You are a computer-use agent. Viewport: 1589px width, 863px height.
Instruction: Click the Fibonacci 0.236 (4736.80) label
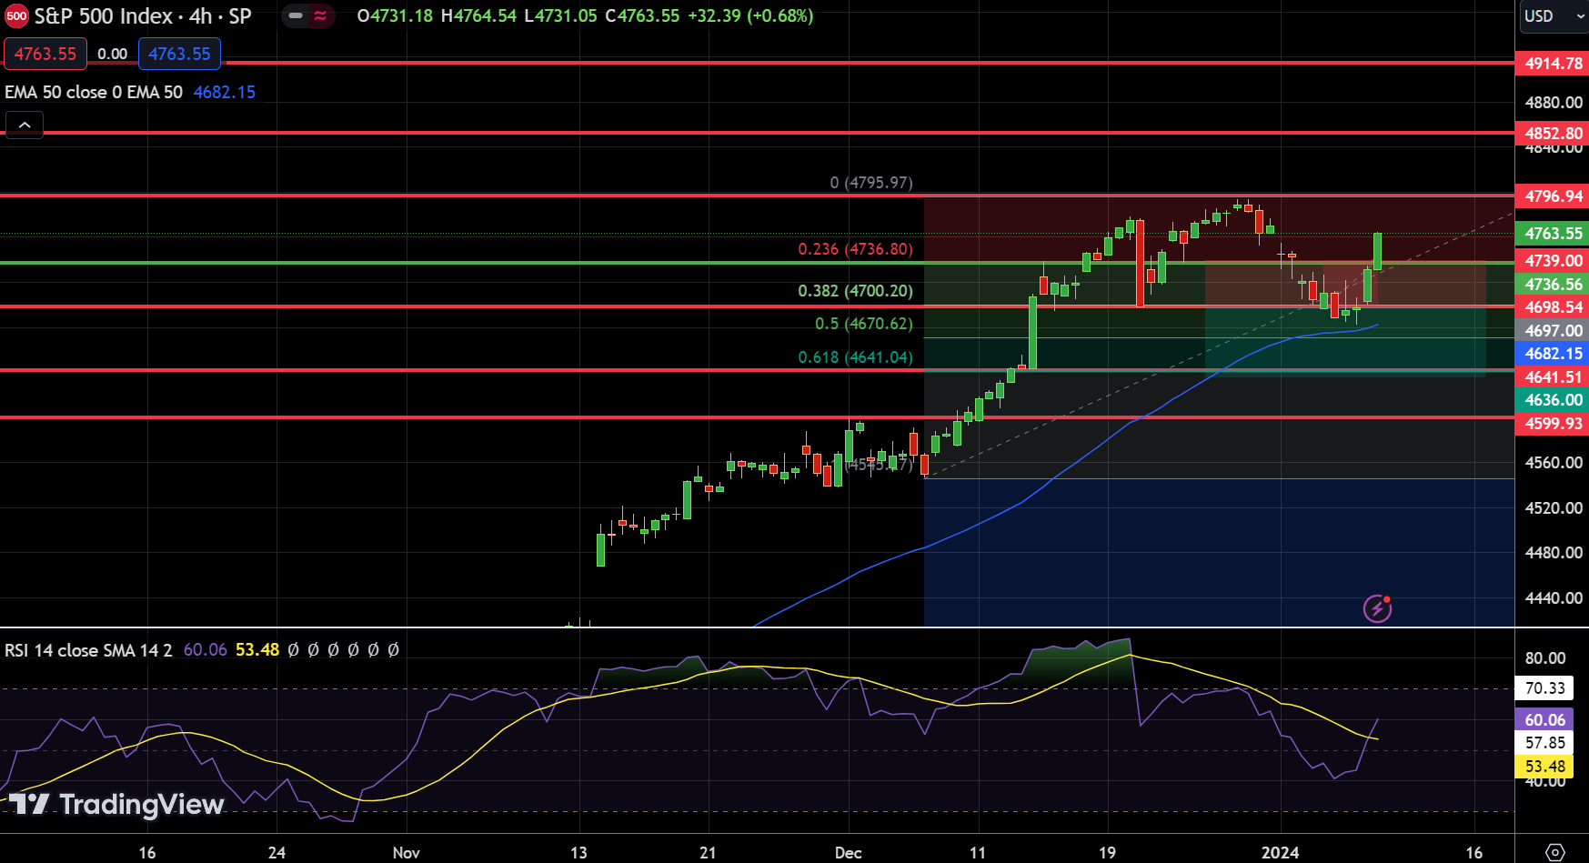(855, 249)
